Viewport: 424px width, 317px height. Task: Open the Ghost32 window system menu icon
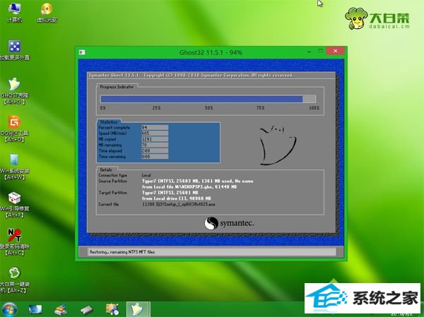(x=82, y=52)
